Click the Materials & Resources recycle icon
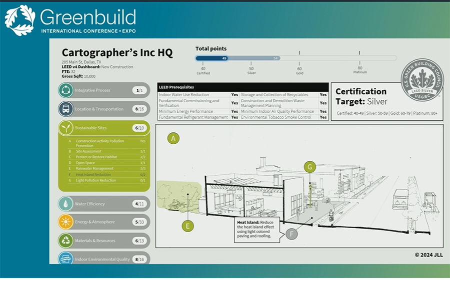Viewport: 450px width, 282px height. click(x=66, y=241)
